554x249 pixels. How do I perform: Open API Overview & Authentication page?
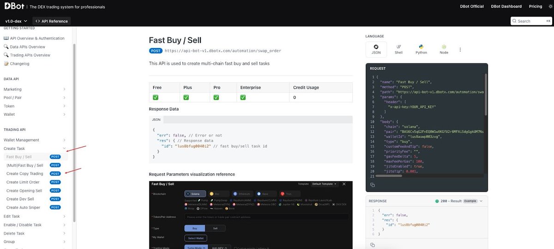(x=34, y=38)
